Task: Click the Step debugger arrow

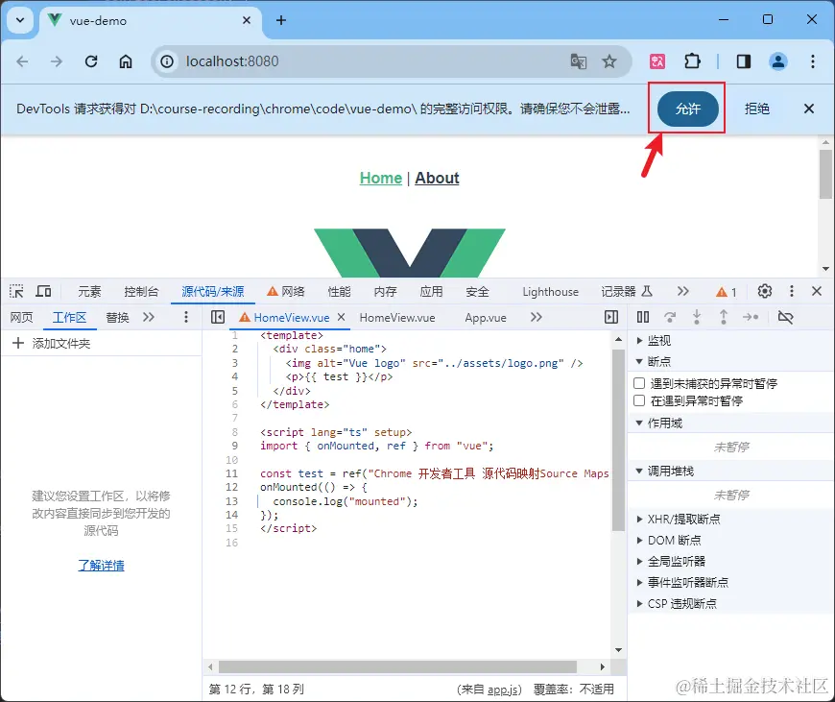Action: pyautogui.click(x=751, y=317)
